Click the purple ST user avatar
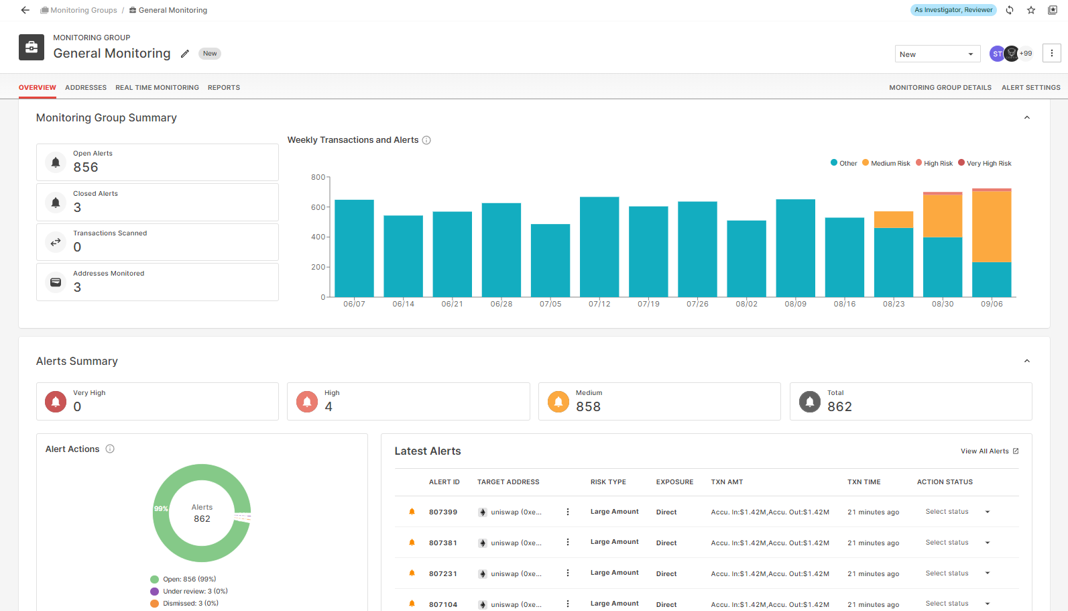 997,54
